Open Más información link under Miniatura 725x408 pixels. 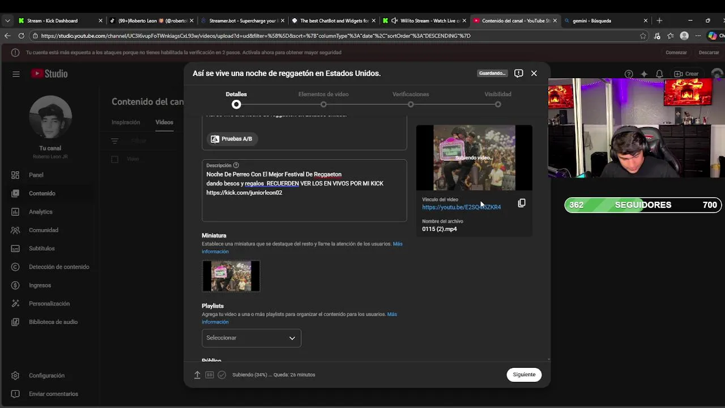[302, 248]
